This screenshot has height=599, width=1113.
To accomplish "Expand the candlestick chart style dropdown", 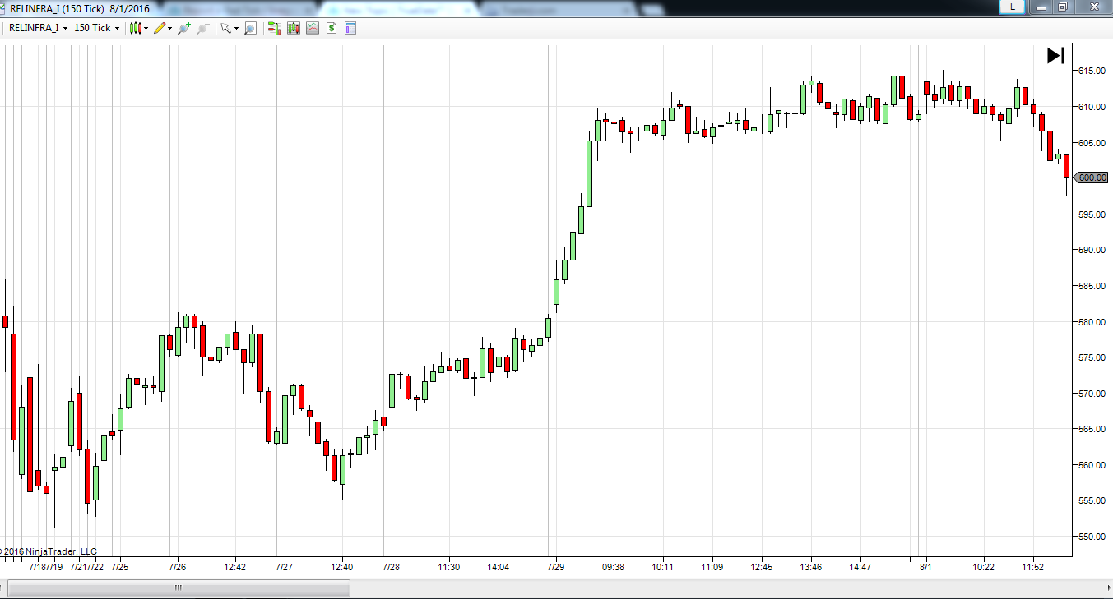I will [x=138, y=28].
